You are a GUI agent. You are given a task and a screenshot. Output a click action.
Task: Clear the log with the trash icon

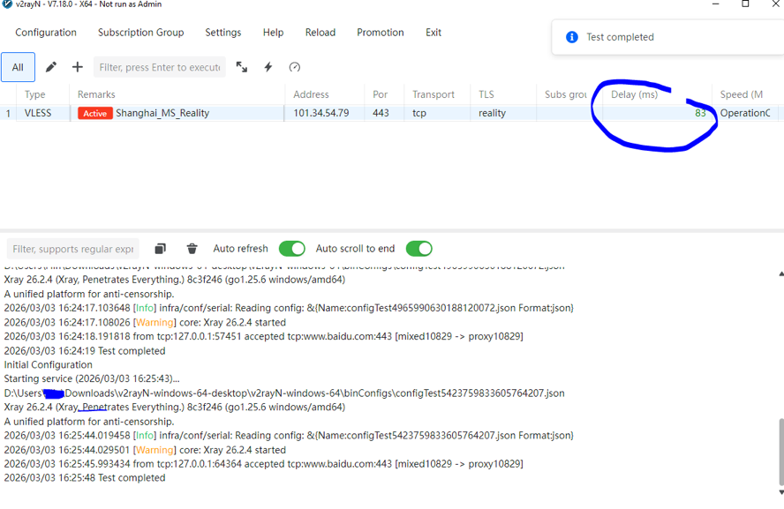click(192, 249)
